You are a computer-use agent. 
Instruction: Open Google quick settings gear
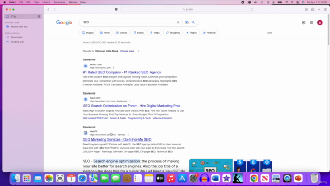304,23
